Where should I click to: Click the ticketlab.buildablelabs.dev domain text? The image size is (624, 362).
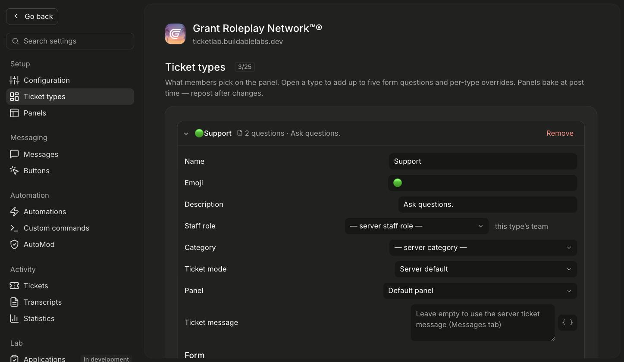click(238, 41)
